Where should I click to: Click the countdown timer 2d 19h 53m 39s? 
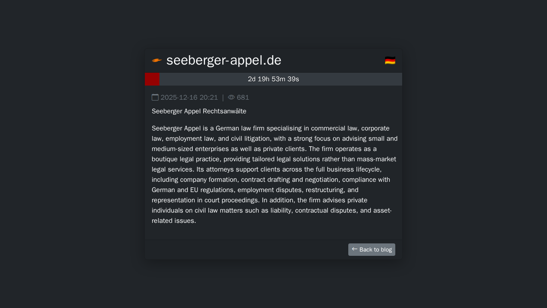click(273, 79)
